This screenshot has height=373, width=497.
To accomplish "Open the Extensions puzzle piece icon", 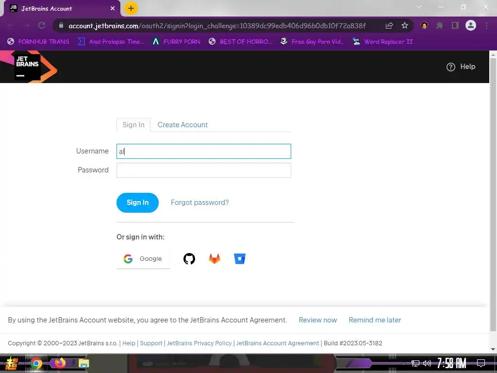I will tap(440, 25).
